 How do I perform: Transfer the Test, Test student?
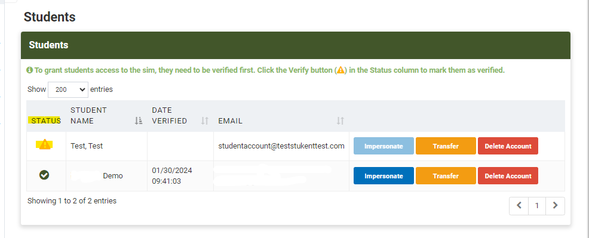446,146
